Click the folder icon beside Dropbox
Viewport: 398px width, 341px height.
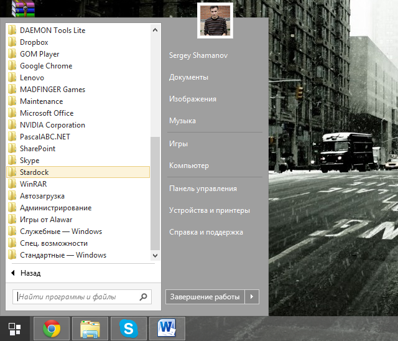(12, 42)
